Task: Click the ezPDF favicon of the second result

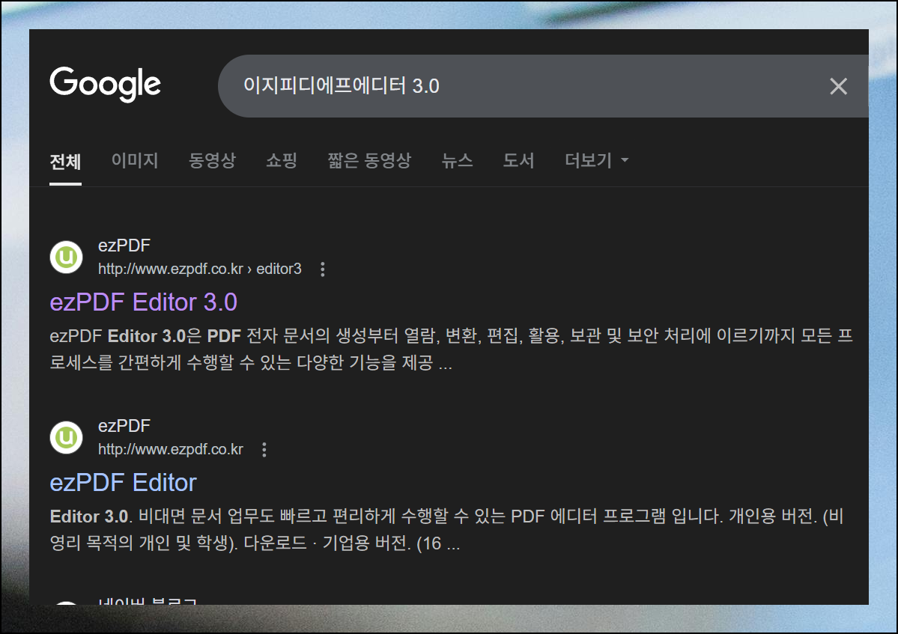Action: 67,438
